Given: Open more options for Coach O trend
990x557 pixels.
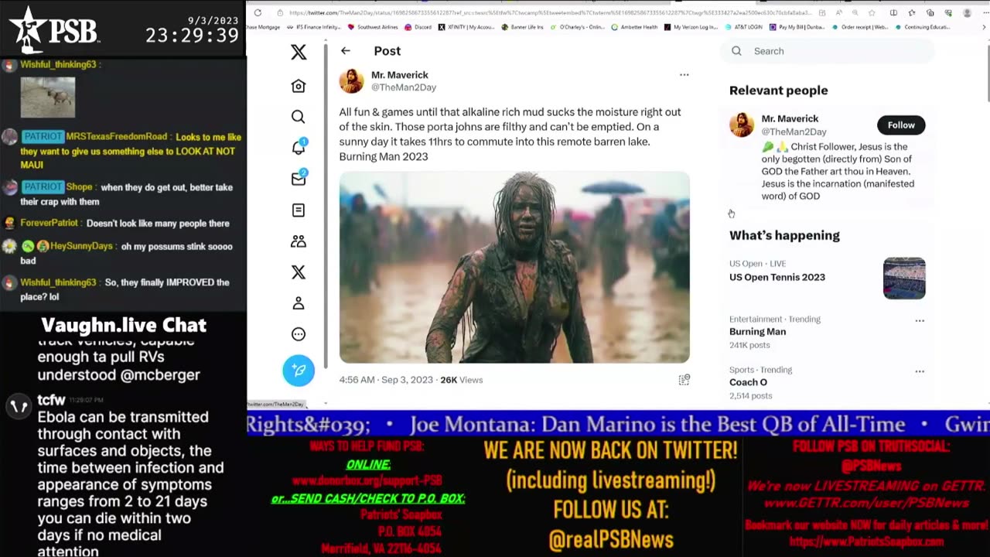Looking at the screenshot, I should (920, 371).
